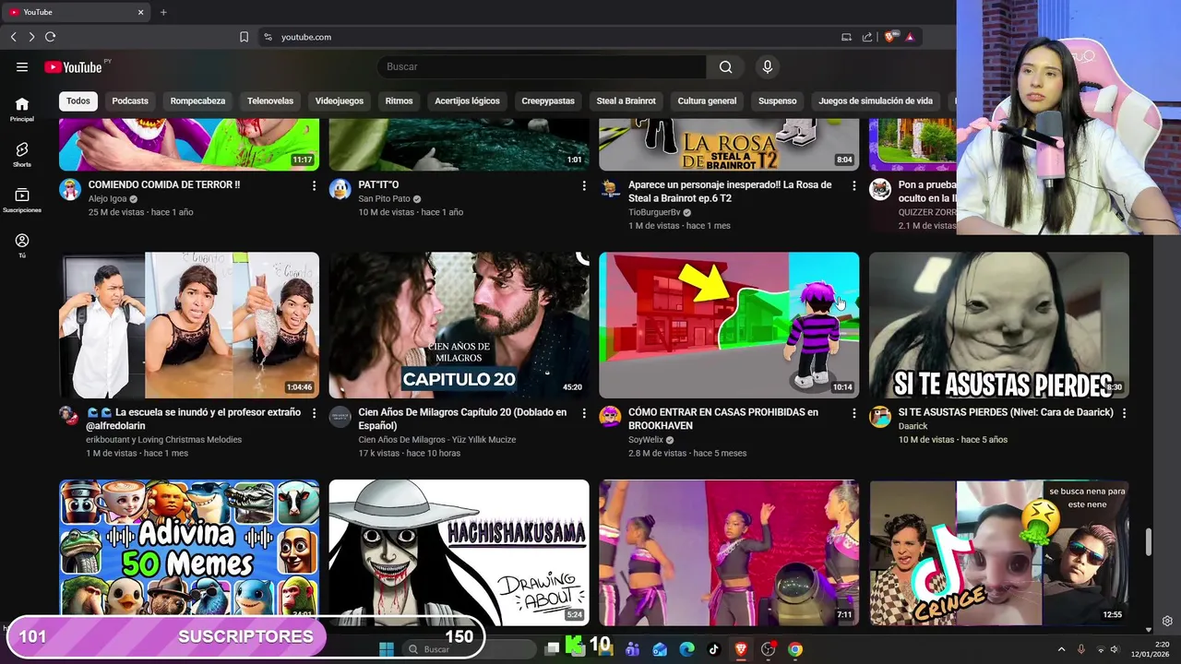Open COMIENDO COMIDA DE TERROR video title
The height and width of the screenshot is (664, 1181).
coord(164,185)
